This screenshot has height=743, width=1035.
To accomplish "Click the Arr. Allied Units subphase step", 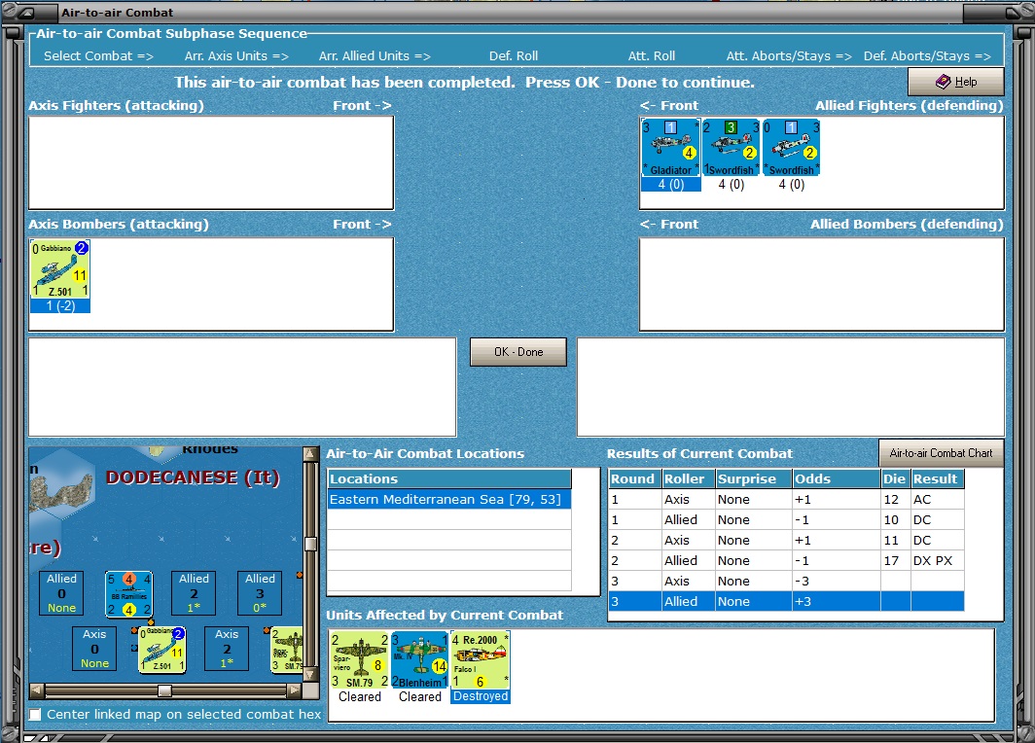I will tap(375, 56).
